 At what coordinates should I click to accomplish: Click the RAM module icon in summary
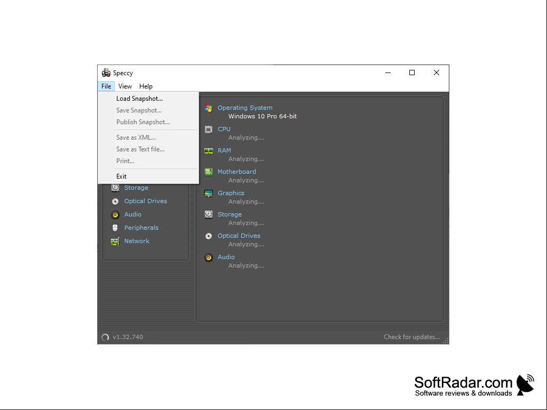point(209,150)
